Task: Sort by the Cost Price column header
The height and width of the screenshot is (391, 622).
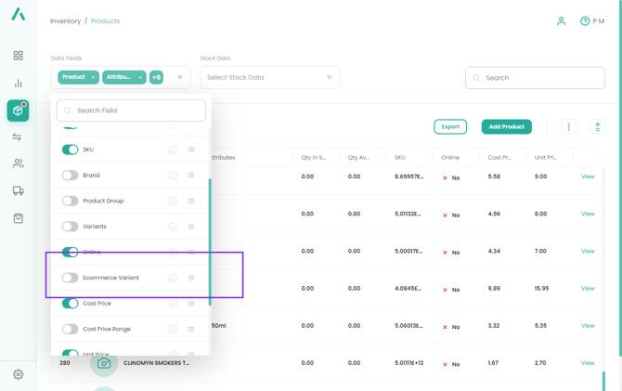Action: click(499, 158)
